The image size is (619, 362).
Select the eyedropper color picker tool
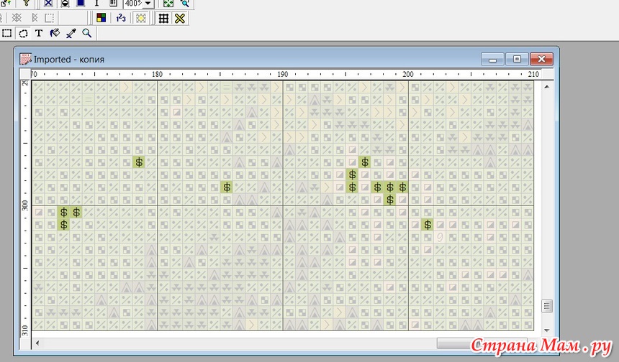tap(71, 33)
